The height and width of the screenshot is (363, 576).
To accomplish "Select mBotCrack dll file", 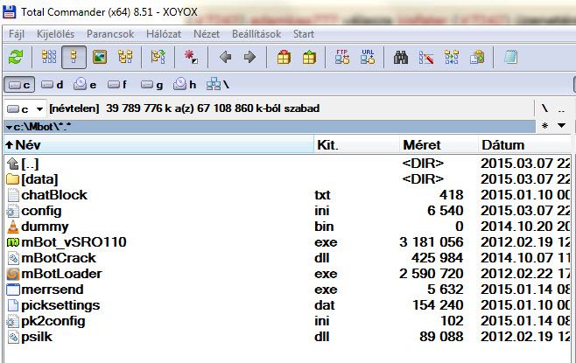I will click(x=288, y=258).
